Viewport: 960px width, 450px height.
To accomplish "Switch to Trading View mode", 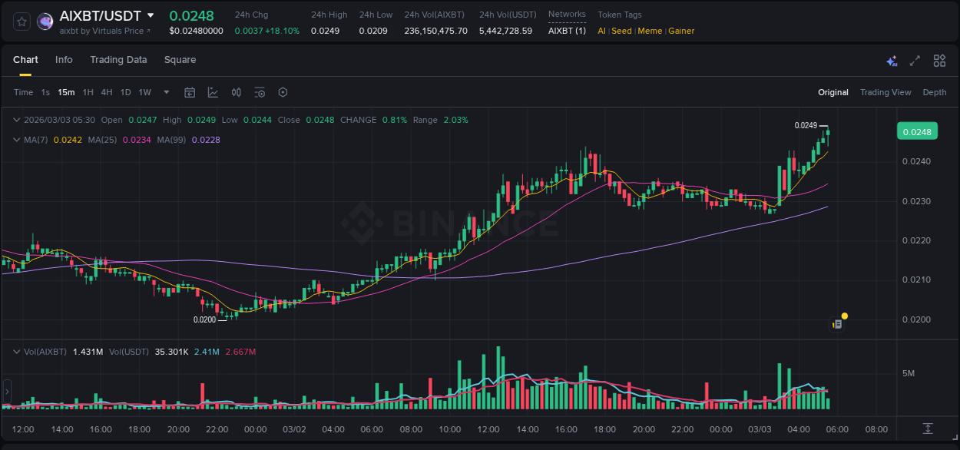I will tap(886, 92).
